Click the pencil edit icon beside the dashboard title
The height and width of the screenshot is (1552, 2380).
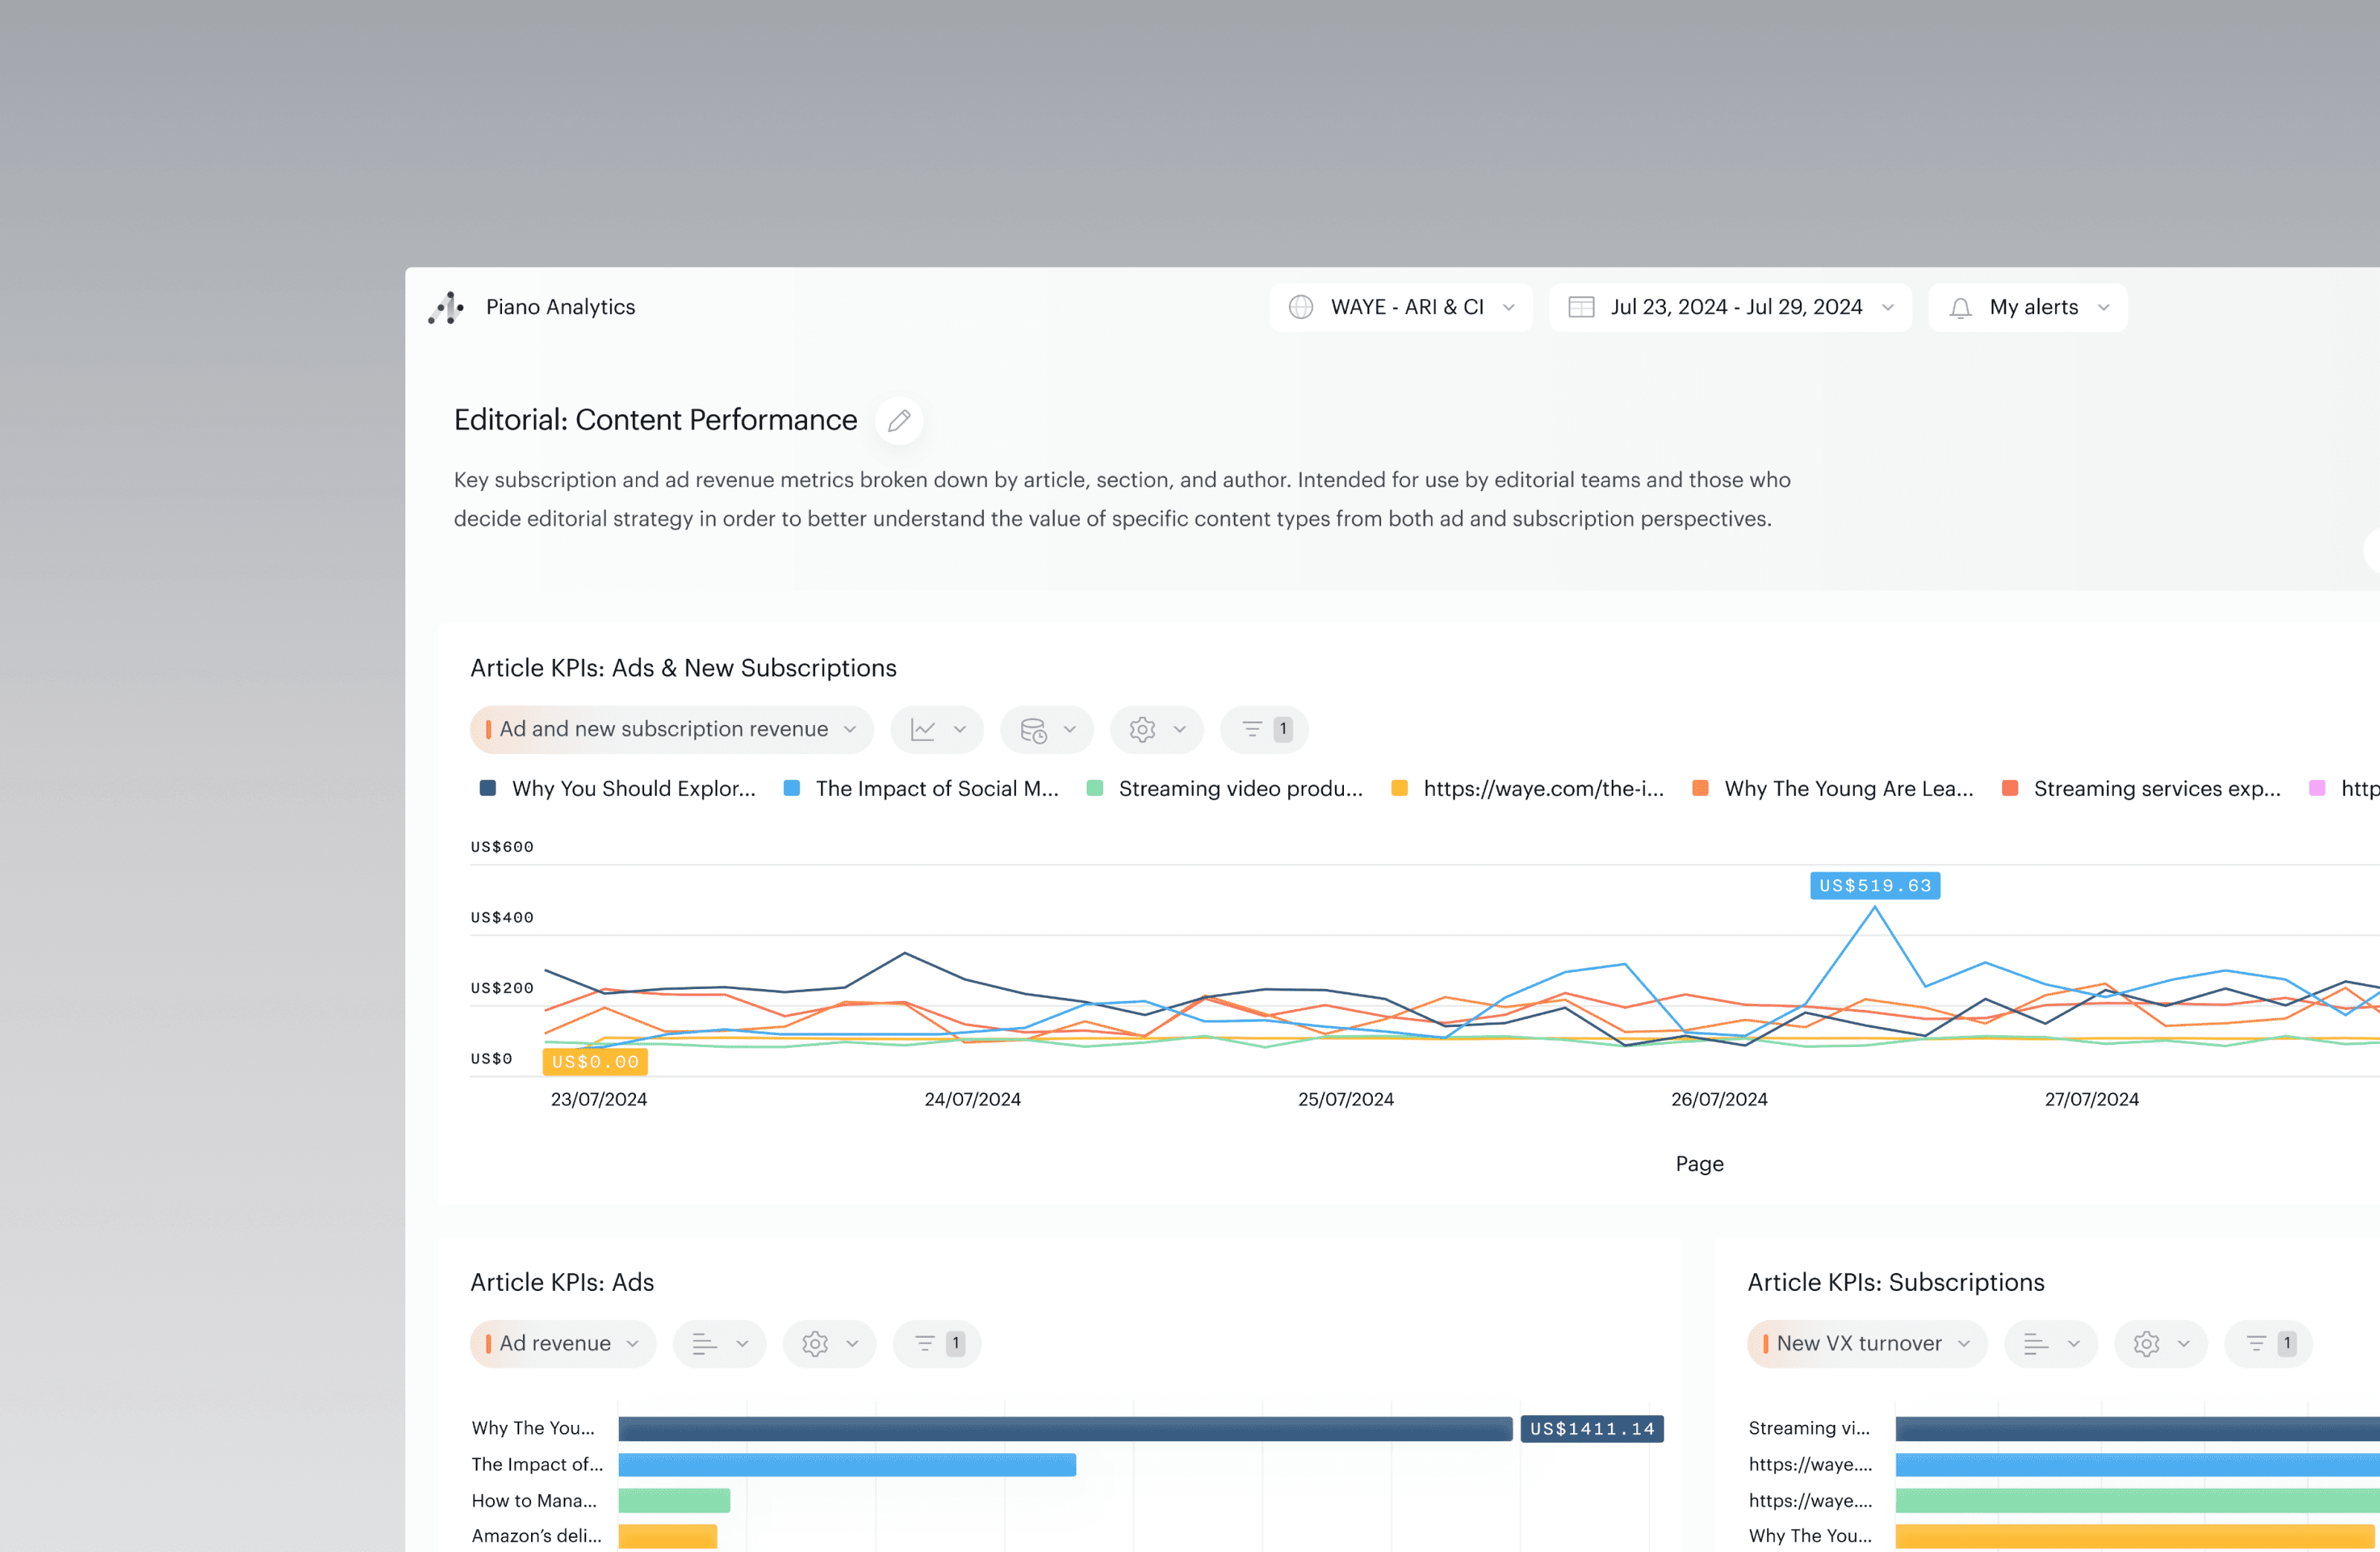coord(898,420)
